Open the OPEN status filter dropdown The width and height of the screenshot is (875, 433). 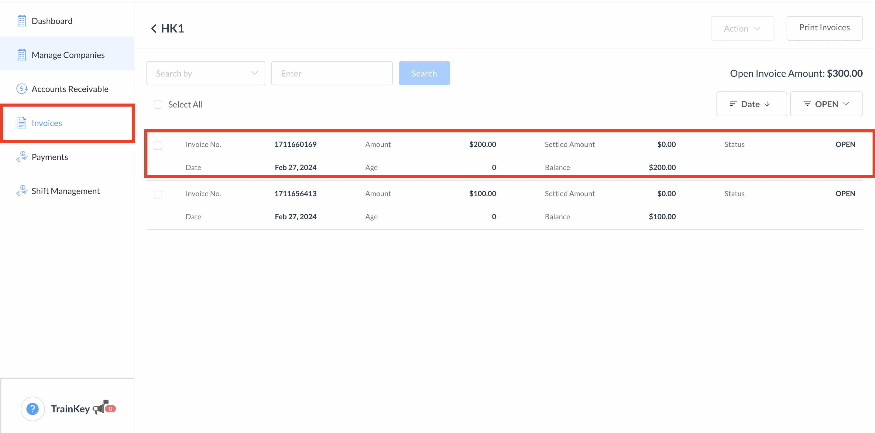coord(826,104)
